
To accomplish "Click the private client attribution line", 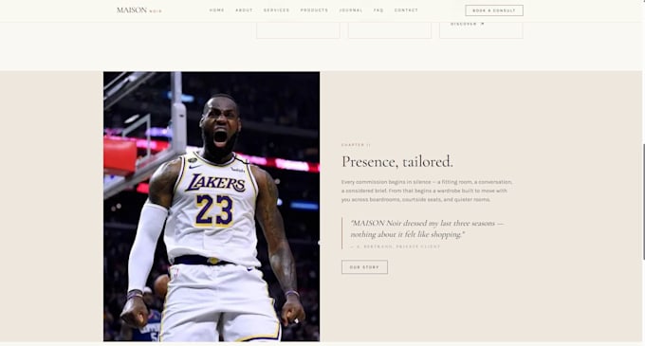I will pos(396,246).
